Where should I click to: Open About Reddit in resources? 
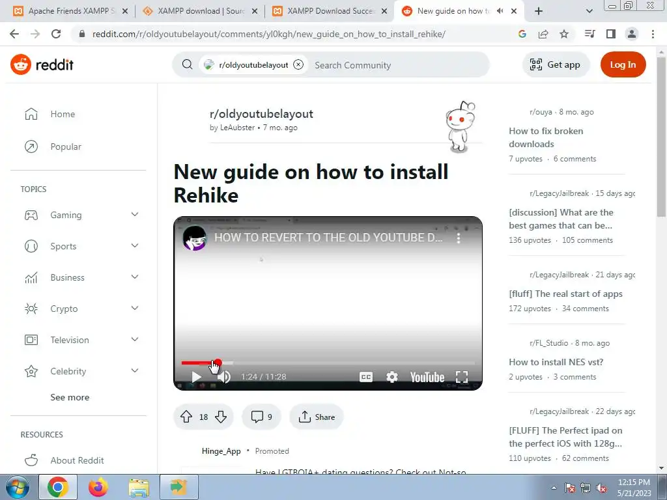[x=77, y=460]
